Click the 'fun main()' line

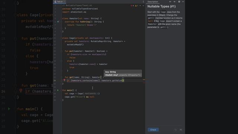click(x=70, y=90)
